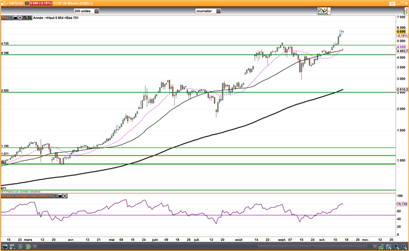409x251 pixels.
Task: Click the yellow 5 699 current price tag
Action: tap(401, 31)
